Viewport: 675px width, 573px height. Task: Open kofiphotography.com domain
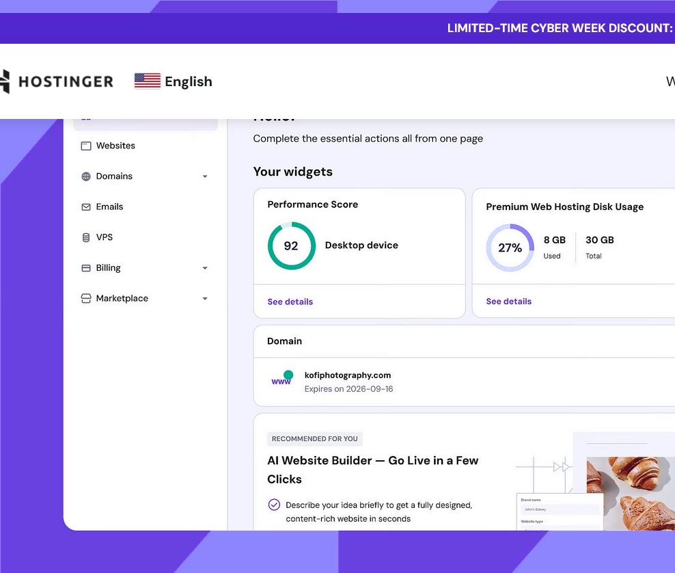[x=347, y=375]
